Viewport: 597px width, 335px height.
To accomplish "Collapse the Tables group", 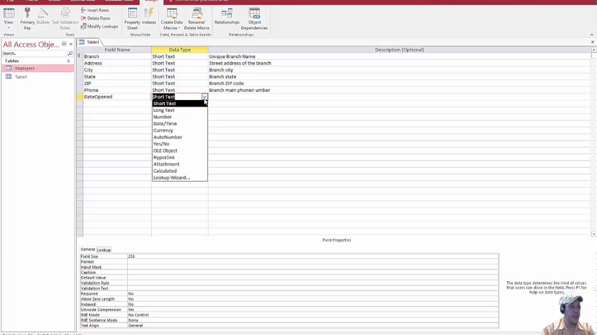I will (68, 61).
